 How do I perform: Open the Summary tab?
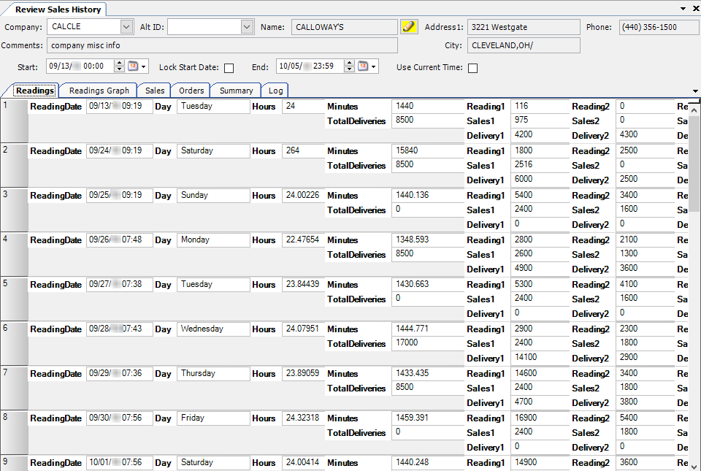click(236, 91)
